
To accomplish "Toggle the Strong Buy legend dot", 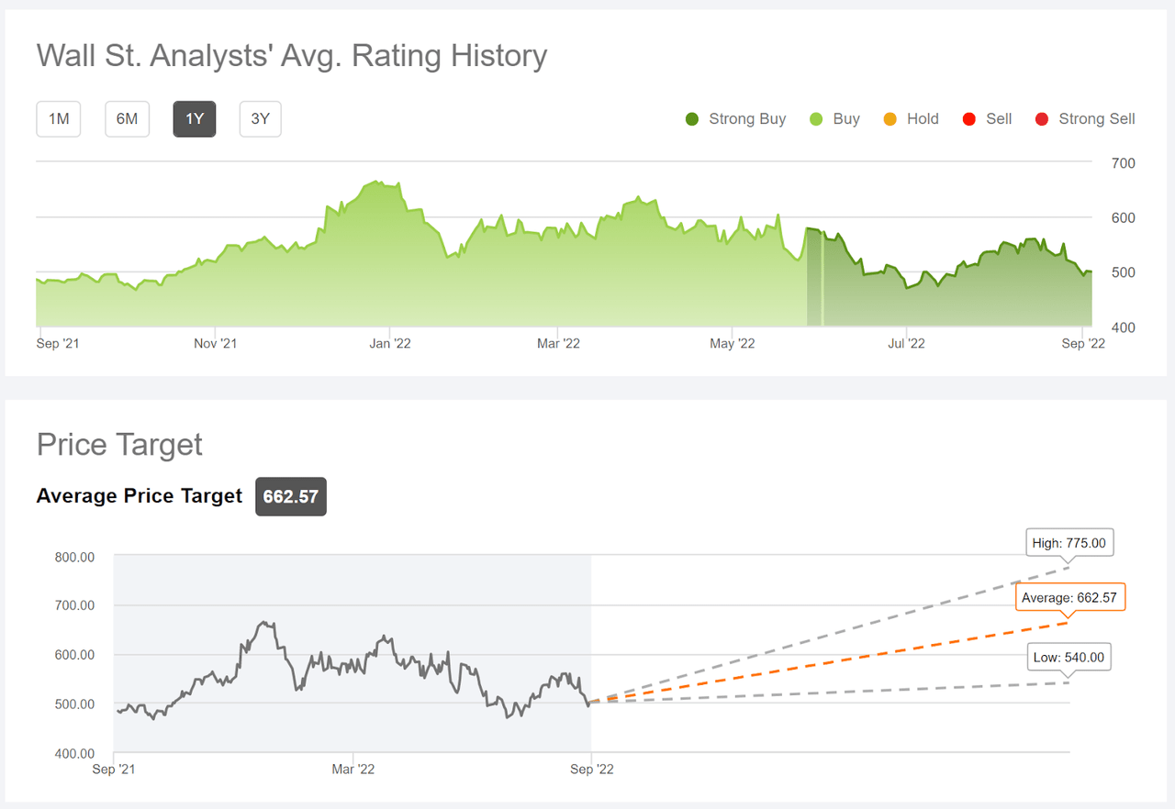I will tap(692, 119).
